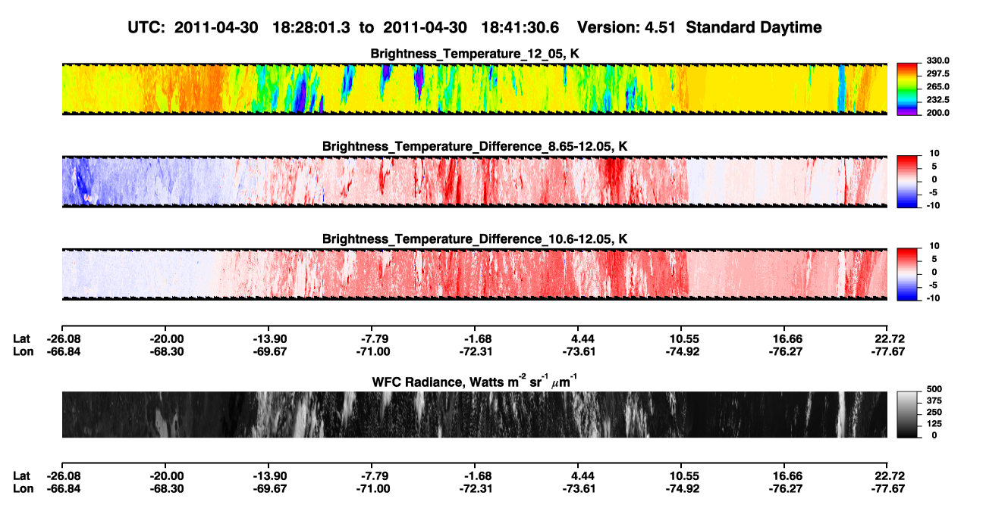Click the 'Lon' label beneath the 10.6-12.05 panel
This screenshot has width=986, height=505.
[22, 351]
